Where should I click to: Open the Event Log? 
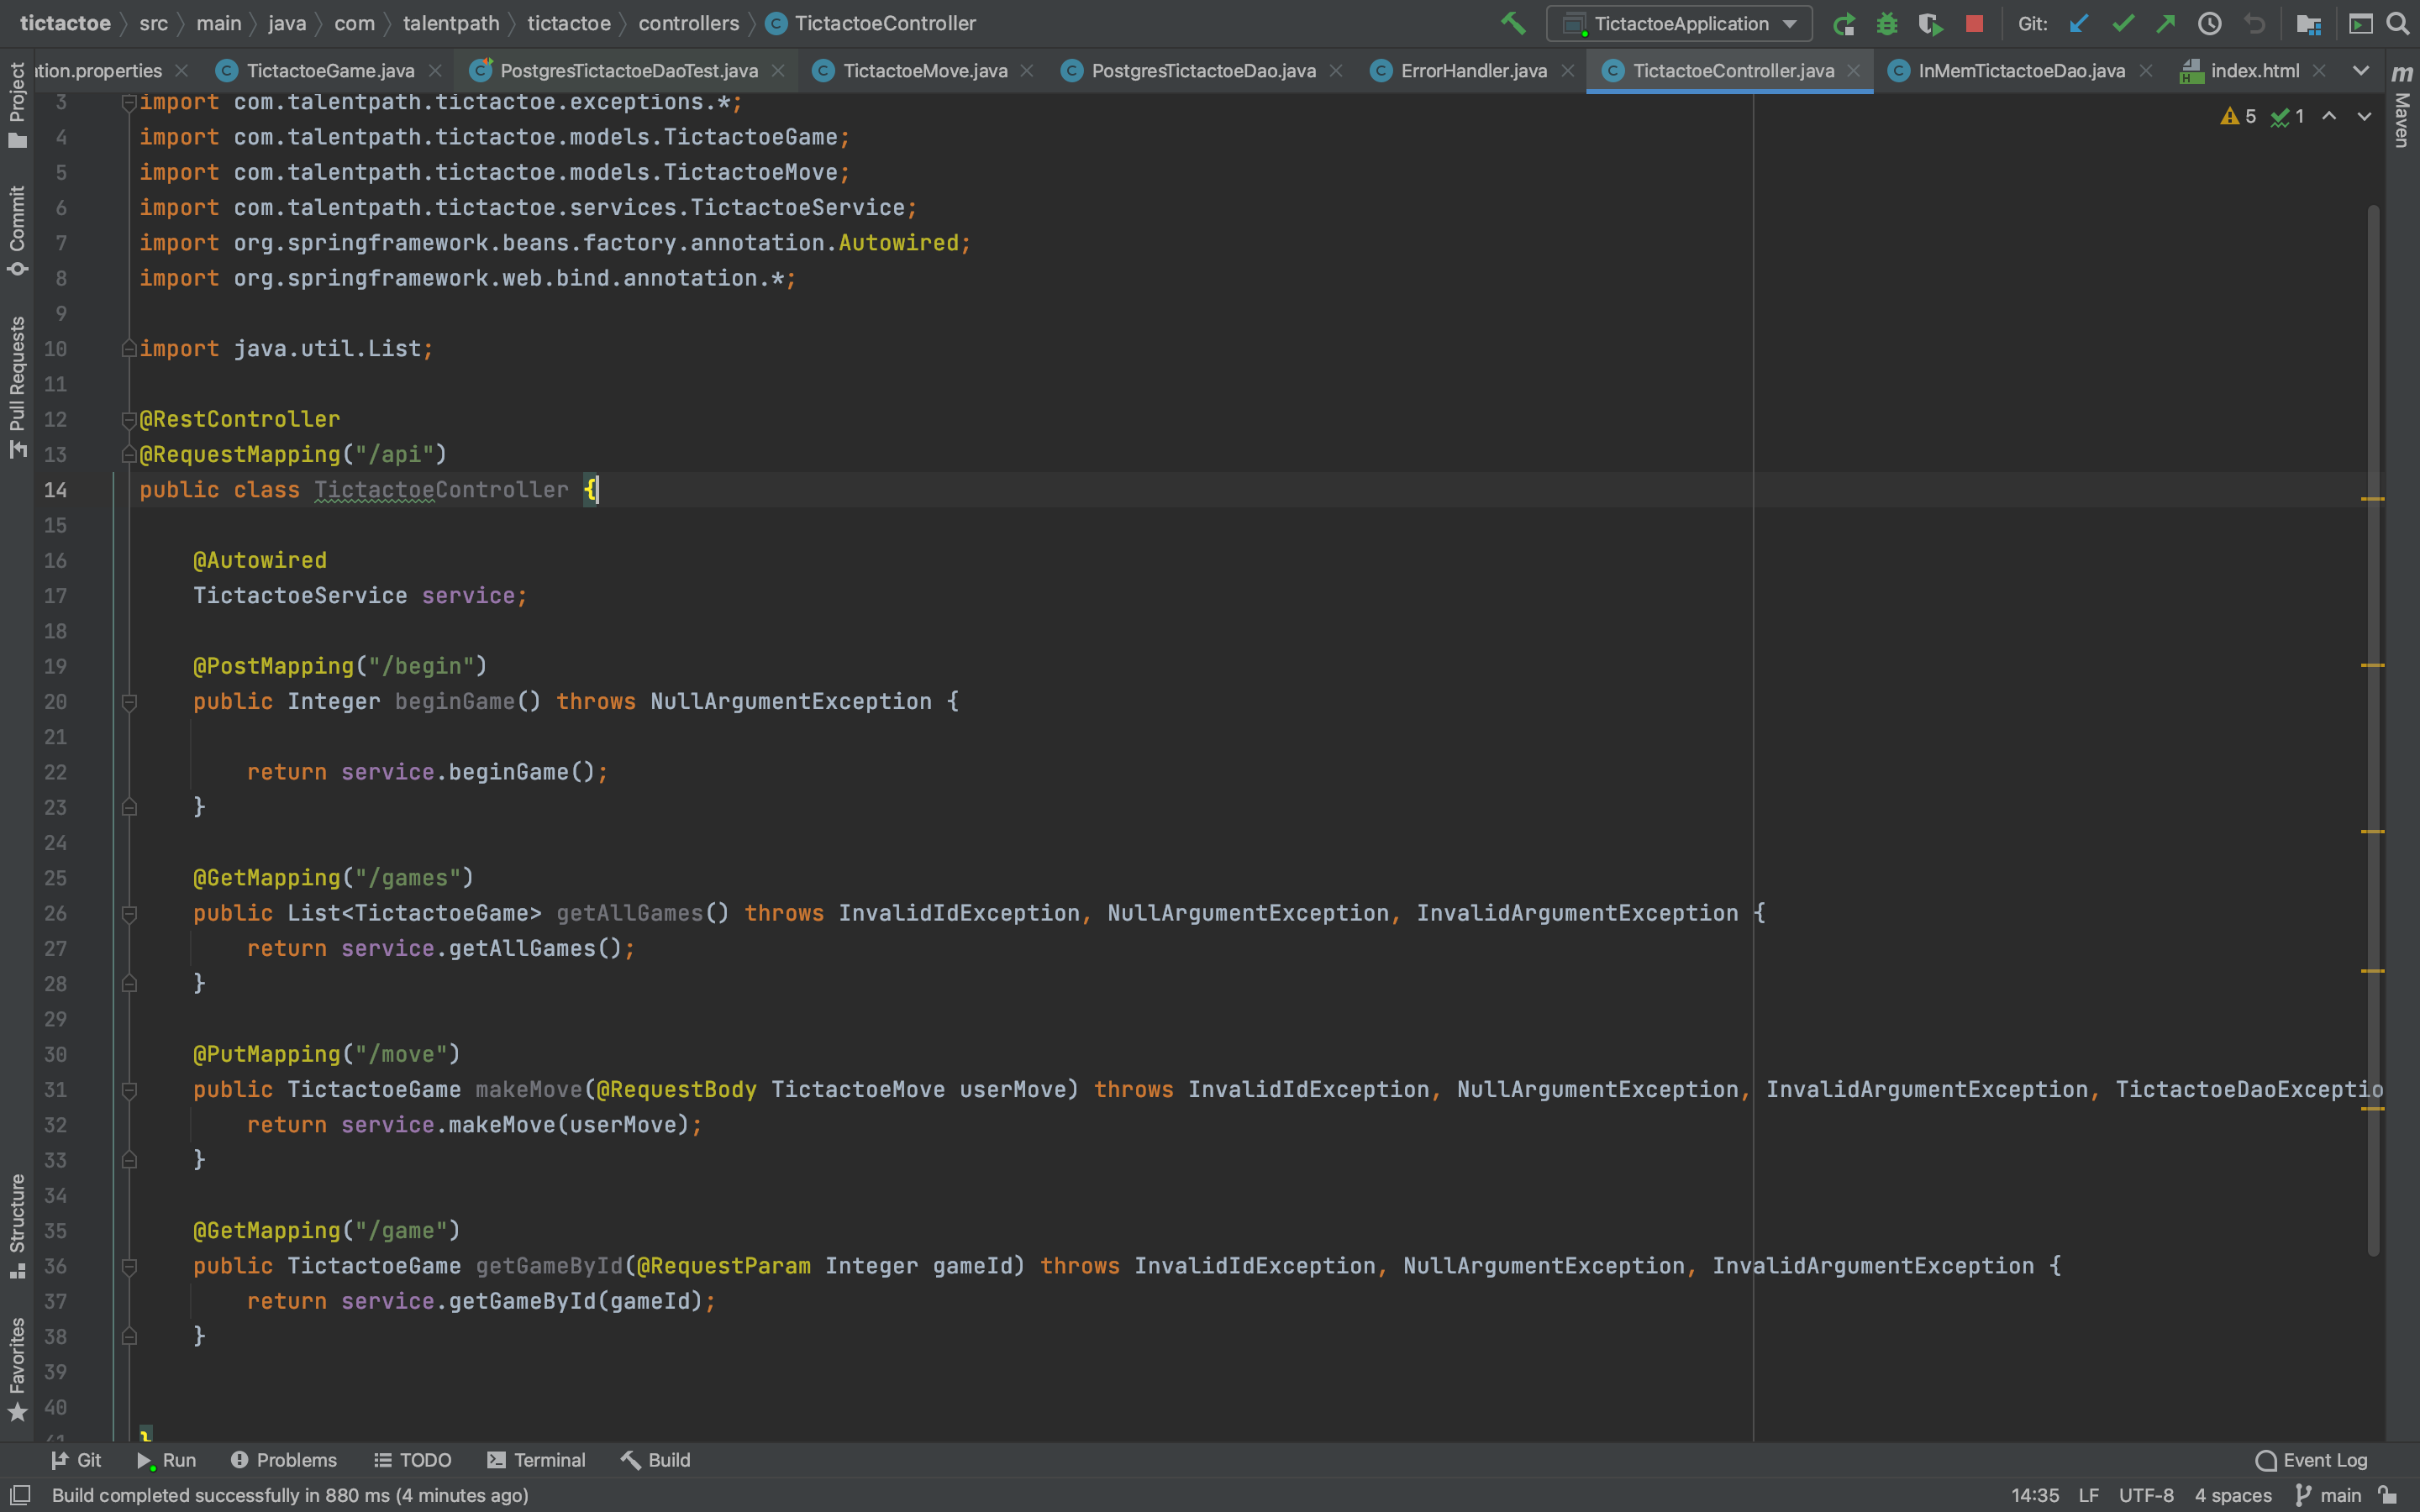tap(2312, 1460)
